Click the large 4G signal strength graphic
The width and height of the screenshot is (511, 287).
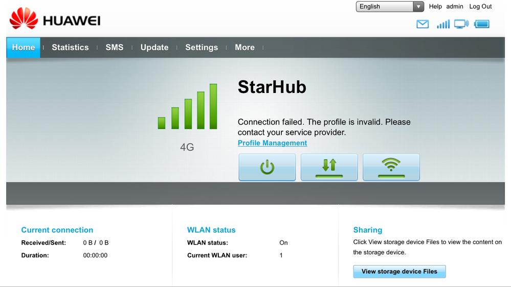[x=187, y=107]
